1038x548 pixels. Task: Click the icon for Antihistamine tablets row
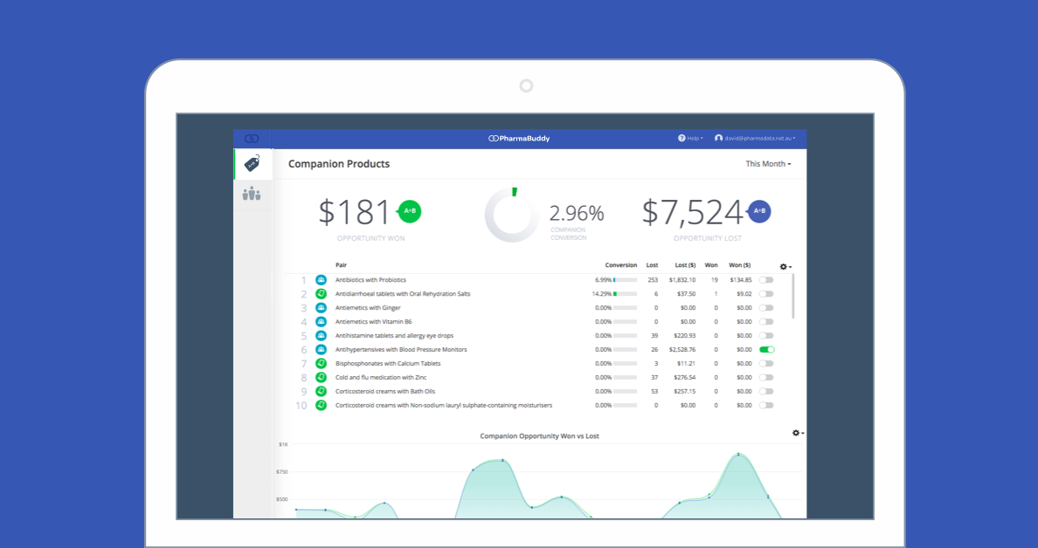point(321,336)
